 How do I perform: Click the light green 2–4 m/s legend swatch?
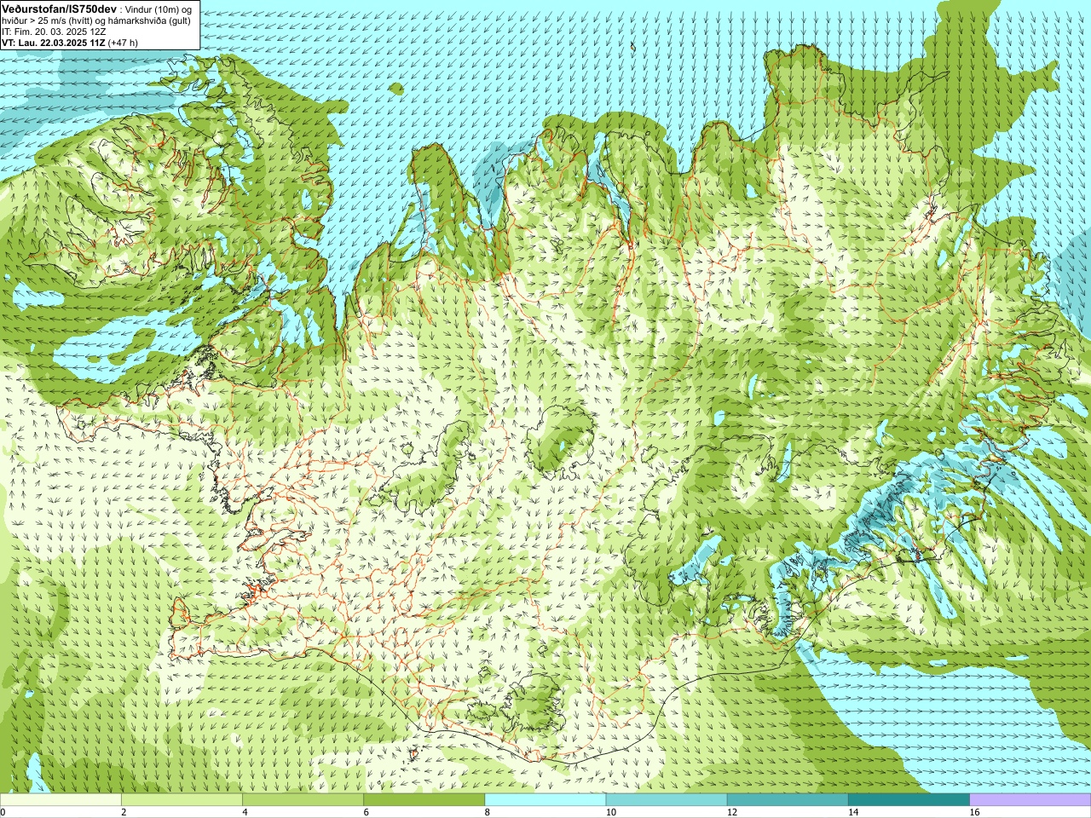pos(182,800)
